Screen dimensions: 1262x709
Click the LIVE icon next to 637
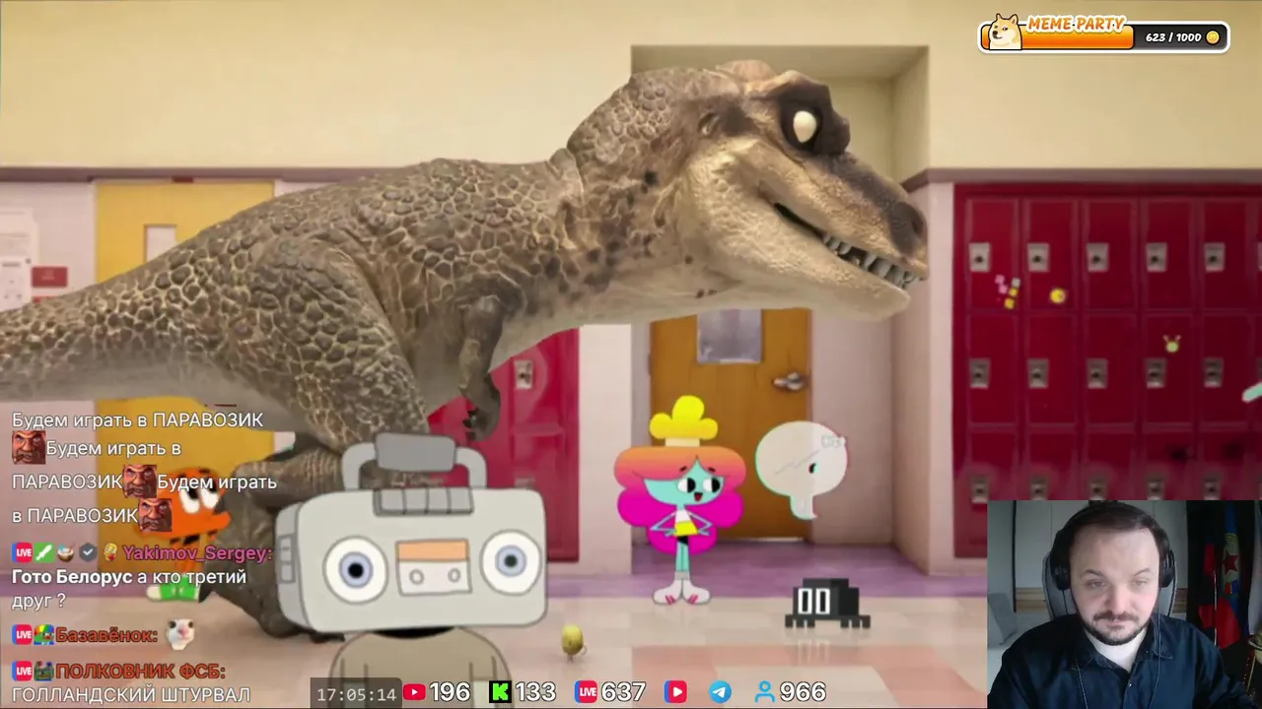(587, 692)
